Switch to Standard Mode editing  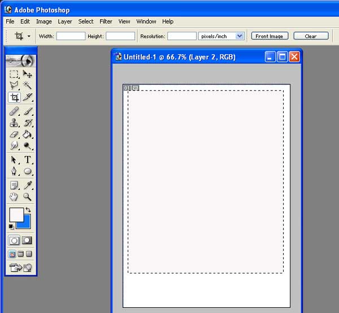14,240
